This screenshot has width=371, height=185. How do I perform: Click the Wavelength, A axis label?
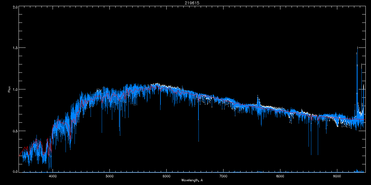click(192, 180)
